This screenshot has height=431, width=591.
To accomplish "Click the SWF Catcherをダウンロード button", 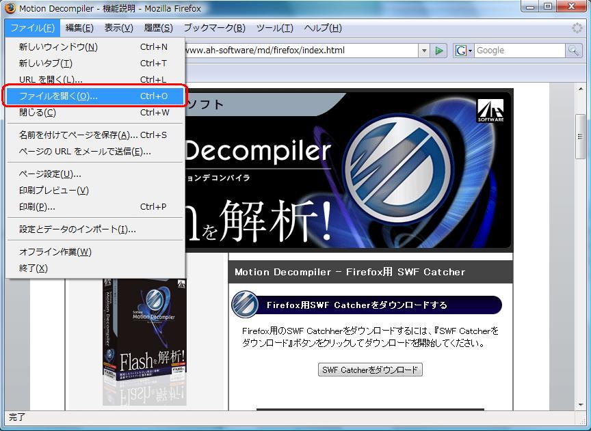I will [x=370, y=370].
